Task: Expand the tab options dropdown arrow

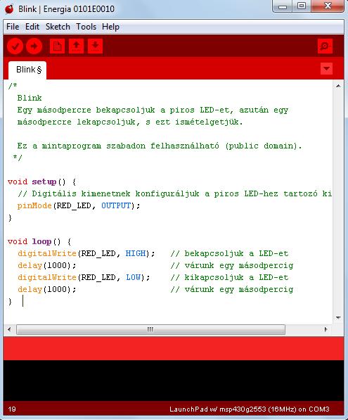Action: 326,68
